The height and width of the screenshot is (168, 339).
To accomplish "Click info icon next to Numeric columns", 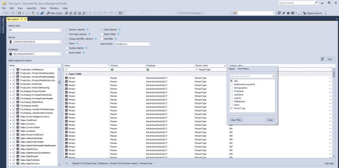I will click(x=88, y=29).
